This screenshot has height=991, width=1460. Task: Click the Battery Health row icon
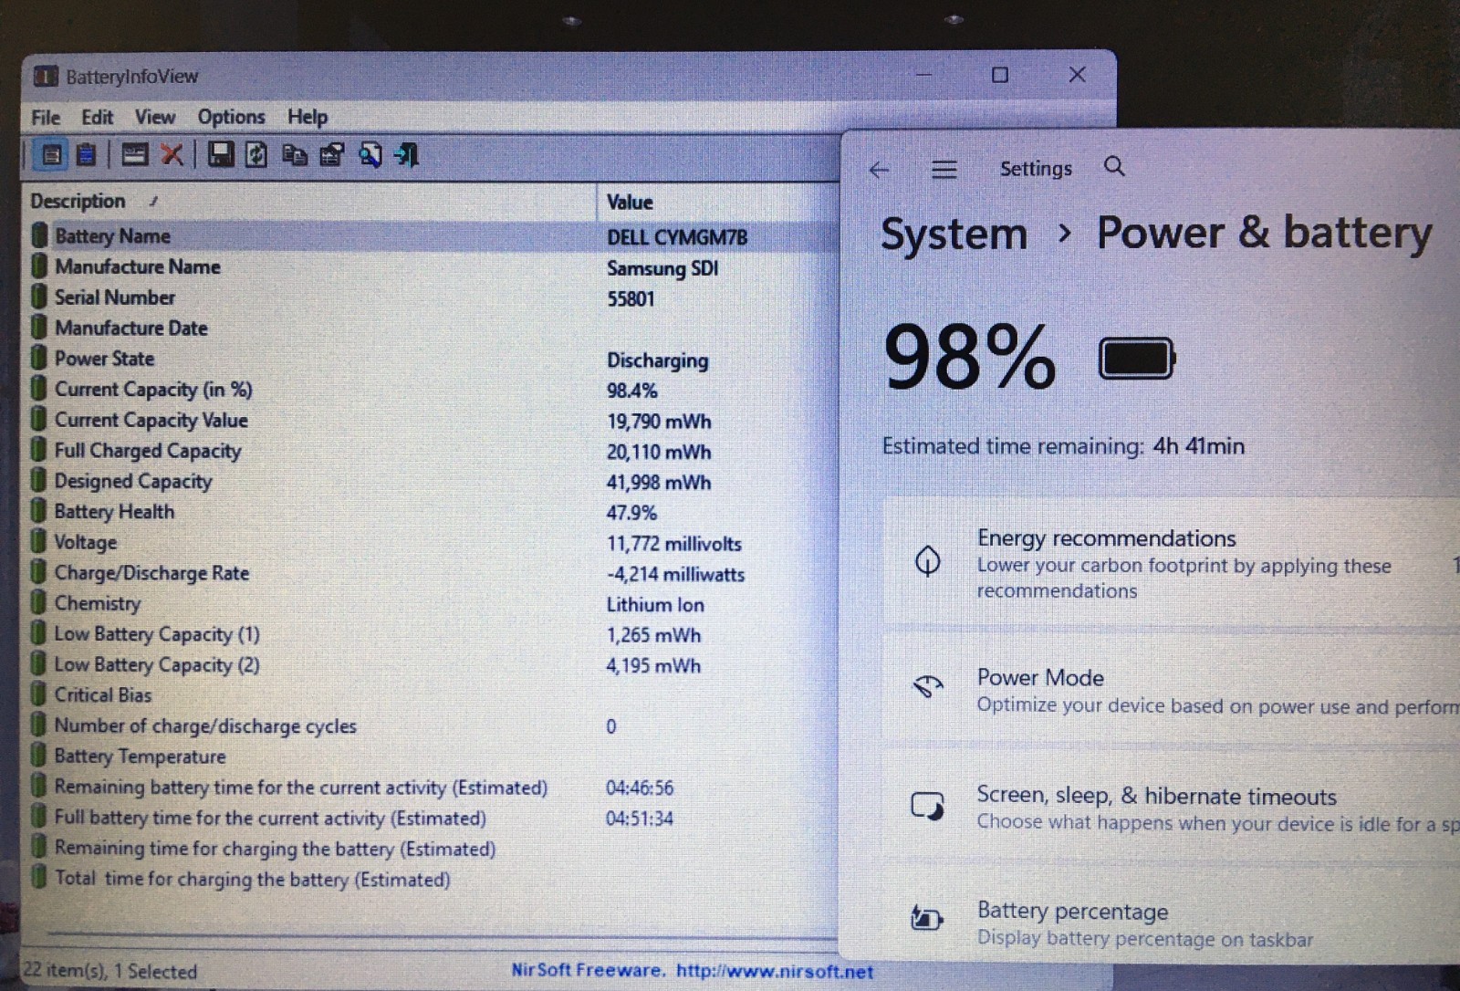point(38,511)
